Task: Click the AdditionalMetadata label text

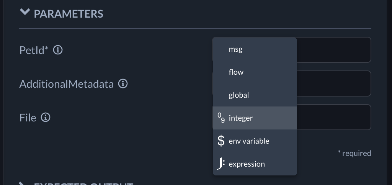Action: (x=67, y=84)
